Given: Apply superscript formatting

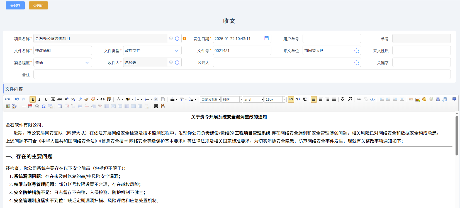Looking at the screenshot, I should pyautogui.click(x=66, y=99).
